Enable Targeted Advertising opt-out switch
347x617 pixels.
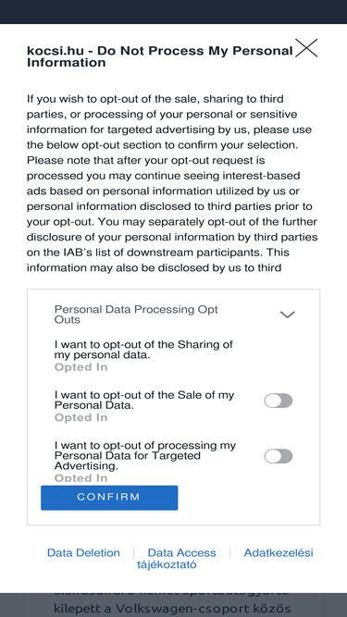coord(279,456)
